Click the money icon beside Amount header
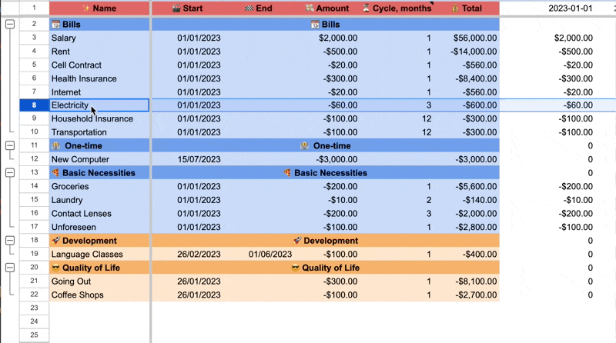Image resolution: width=616 pixels, height=343 pixels. 308,8
